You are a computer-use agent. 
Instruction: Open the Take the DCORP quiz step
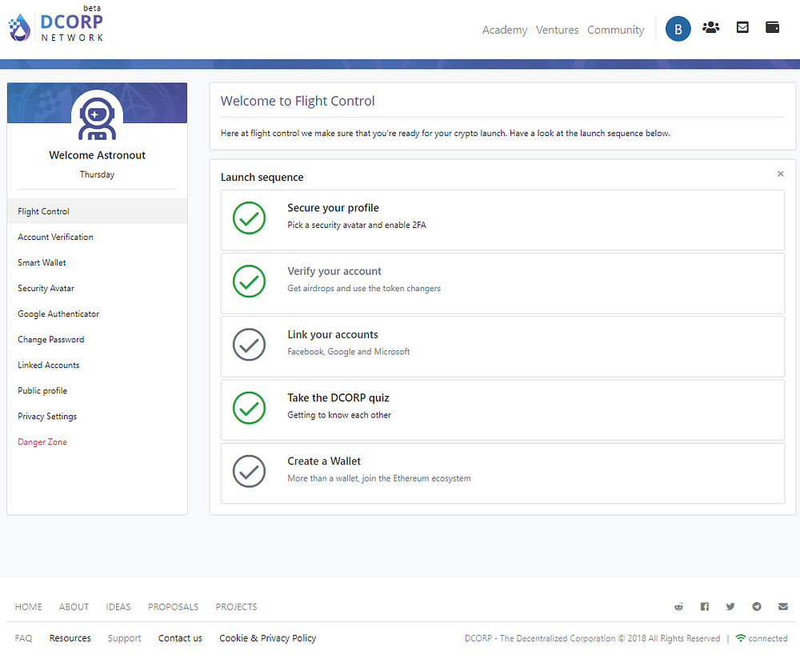pos(502,409)
